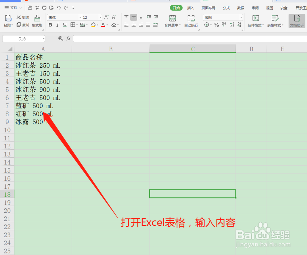Align text vertically to middle

tap(134, 17)
